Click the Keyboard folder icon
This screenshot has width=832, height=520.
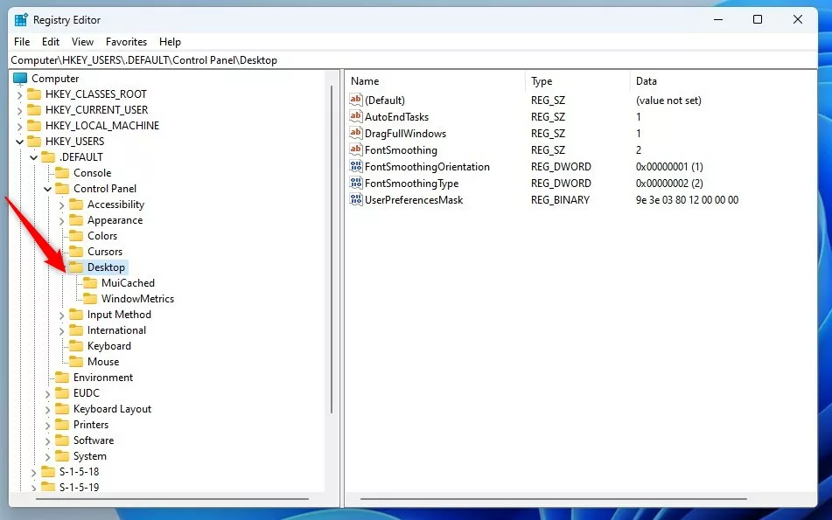(76, 346)
